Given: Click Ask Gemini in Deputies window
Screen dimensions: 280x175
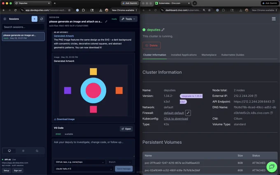Looking at the screenshot, I should click(130, 3).
